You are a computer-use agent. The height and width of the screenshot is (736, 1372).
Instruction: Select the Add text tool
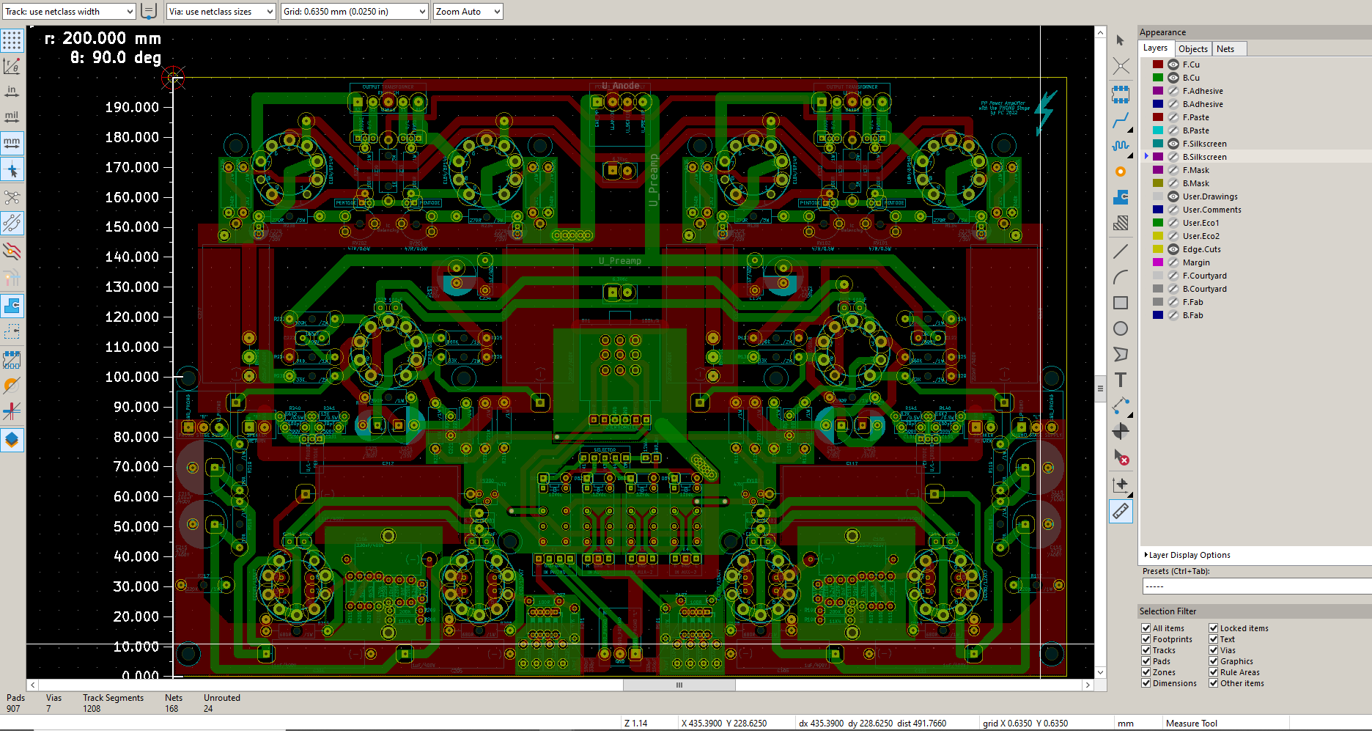(x=1121, y=380)
